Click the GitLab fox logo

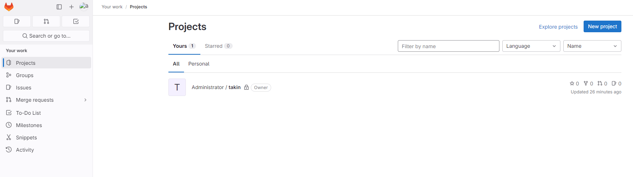click(9, 7)
